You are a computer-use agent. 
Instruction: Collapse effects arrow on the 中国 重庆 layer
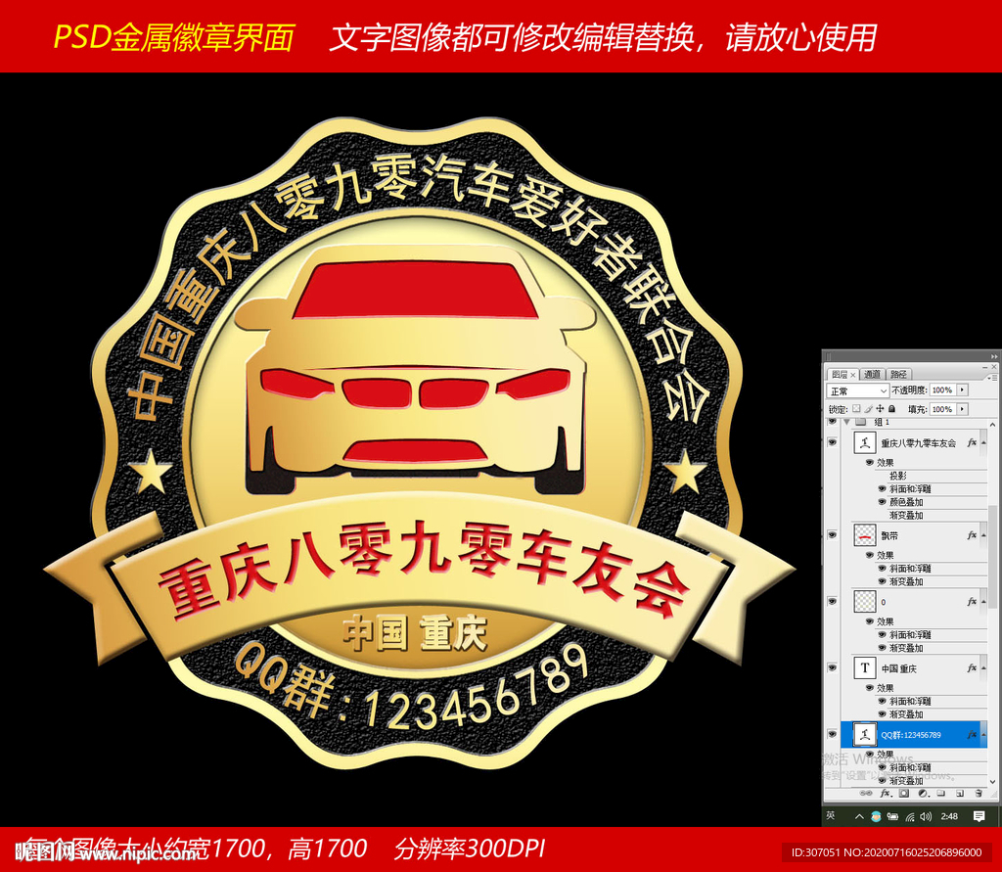(983, 668)
